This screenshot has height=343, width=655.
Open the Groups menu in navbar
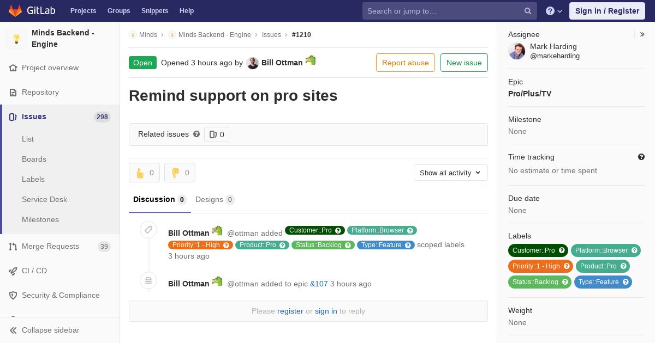point(118,11)
